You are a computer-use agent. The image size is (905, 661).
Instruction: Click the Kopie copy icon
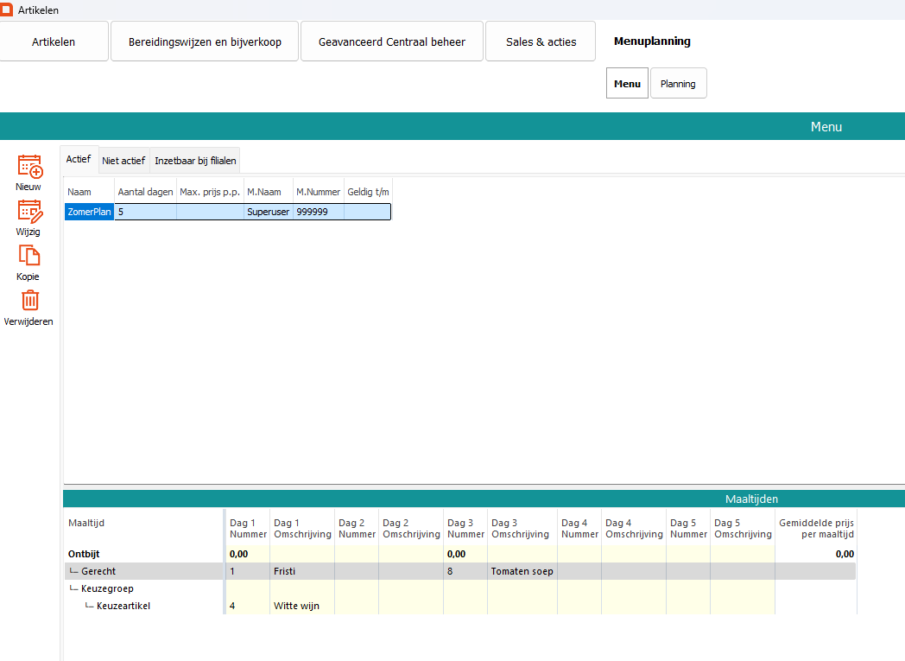29,256
